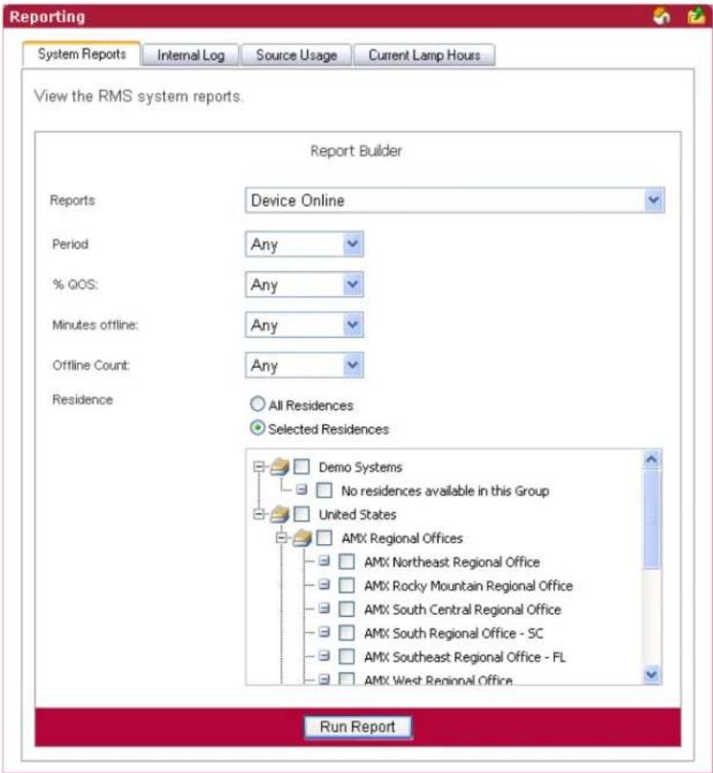Collapse the United States tree node
Screen dimensions: 713x773
[259, 514]
